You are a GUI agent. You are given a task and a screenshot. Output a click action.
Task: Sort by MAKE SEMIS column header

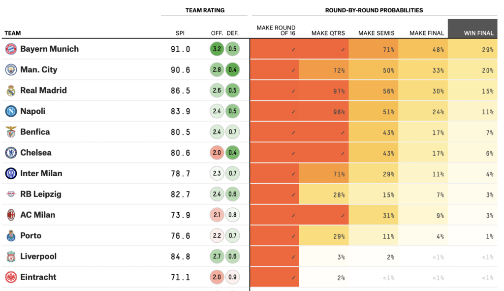376,33
